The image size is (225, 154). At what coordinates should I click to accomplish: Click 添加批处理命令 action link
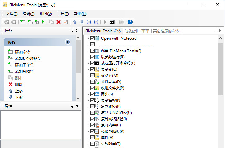point(28,59)
